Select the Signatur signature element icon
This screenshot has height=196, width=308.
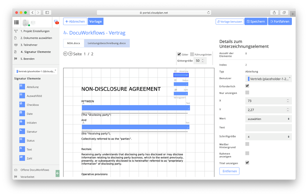22,131
